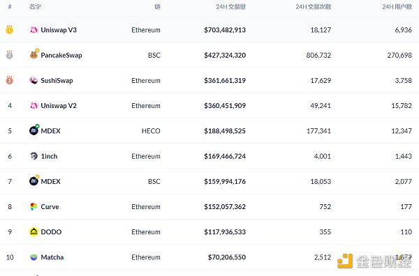
Task: Click the silver second-place medal icon
Action: 9,54
